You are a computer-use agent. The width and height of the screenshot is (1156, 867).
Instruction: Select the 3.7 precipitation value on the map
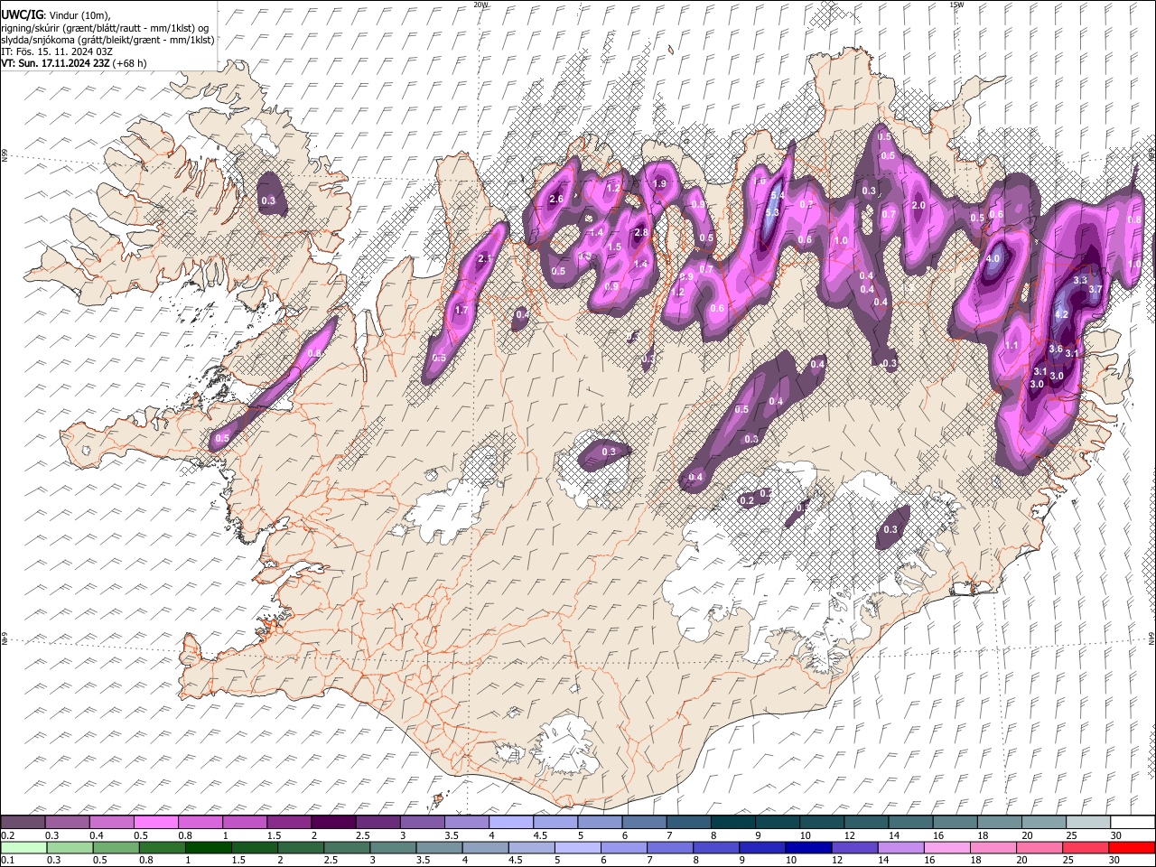1095,289
